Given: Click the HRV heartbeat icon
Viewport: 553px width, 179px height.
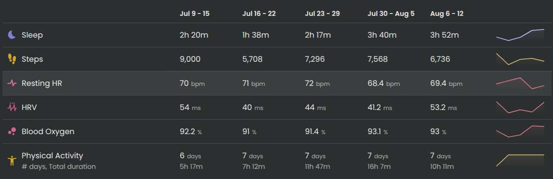Looking at the screenshot, I should tap(12, 107).
